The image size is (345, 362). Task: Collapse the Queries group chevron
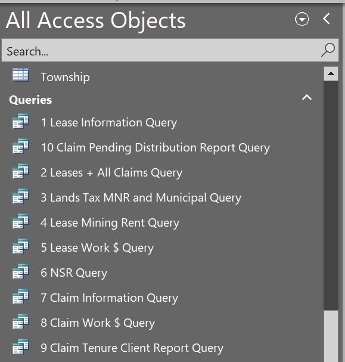(307, 97)
